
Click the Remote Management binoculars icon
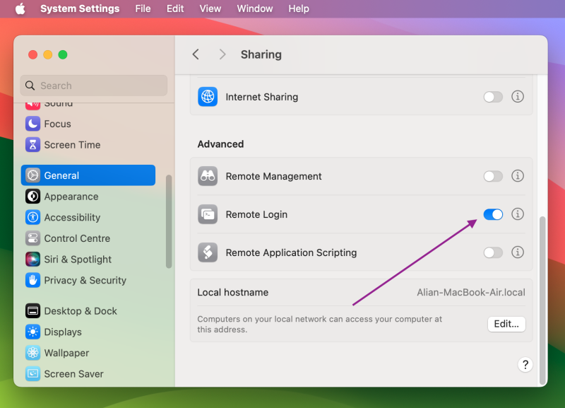coord(208,176)
